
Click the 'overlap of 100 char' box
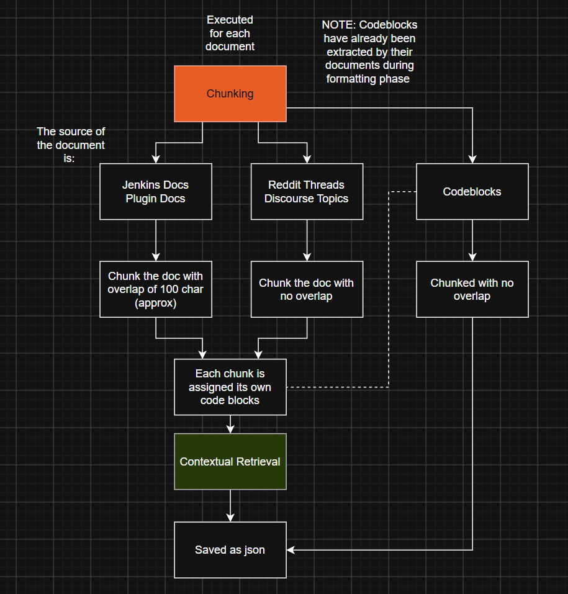[156, 289]
